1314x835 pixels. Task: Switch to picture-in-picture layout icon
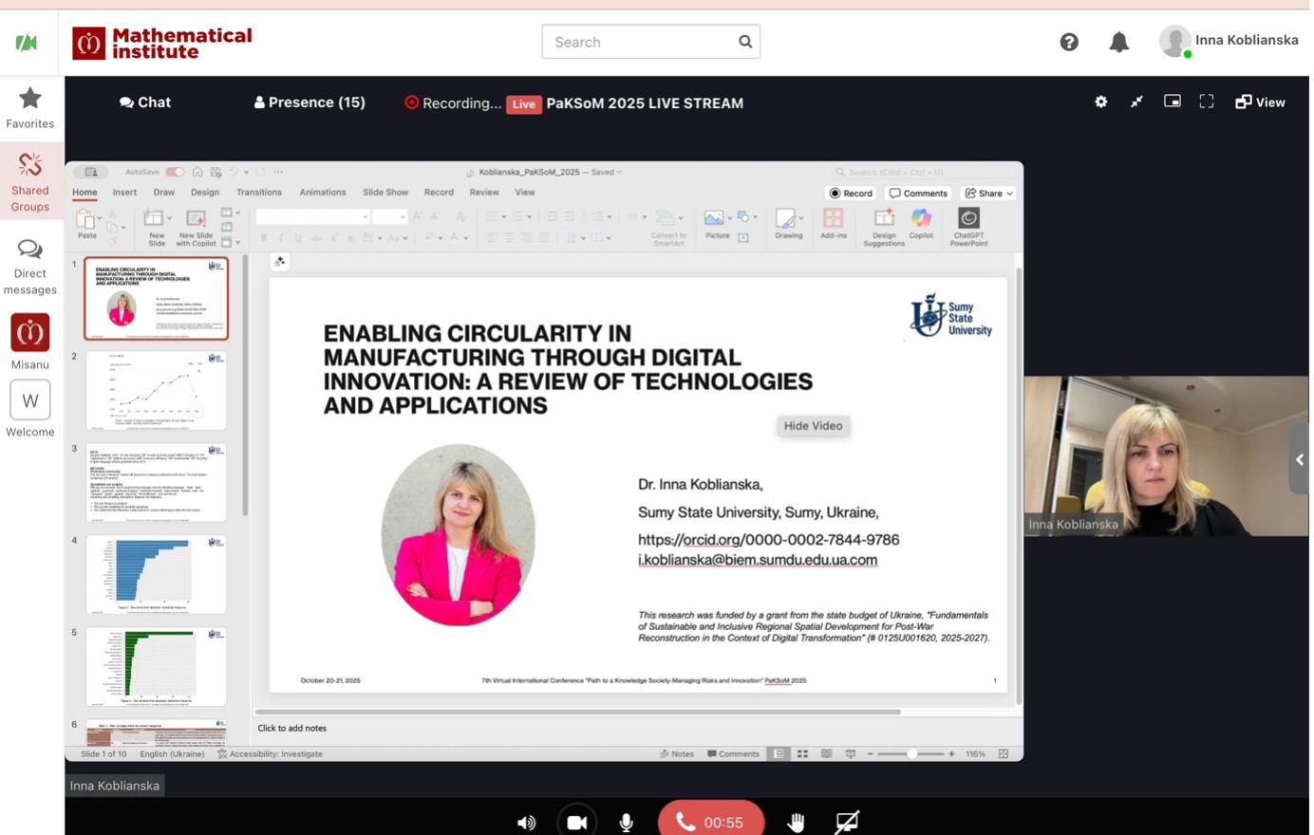(x=1173, y=102)
